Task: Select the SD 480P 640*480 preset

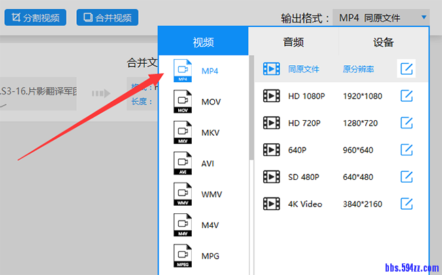Action: [x=326, y=177]
